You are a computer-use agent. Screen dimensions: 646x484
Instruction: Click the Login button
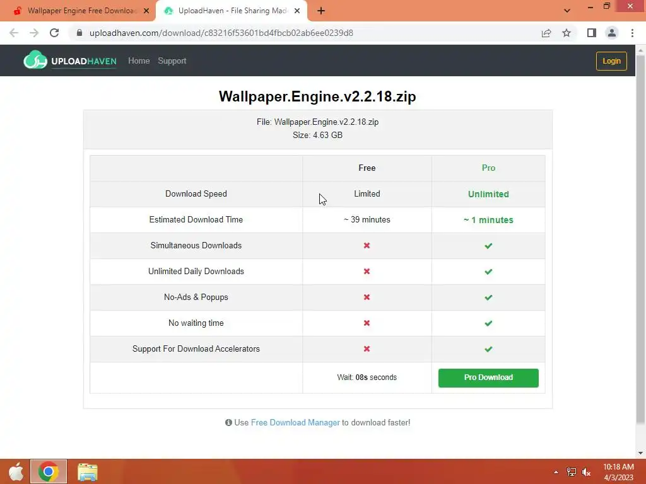(611, 61)
